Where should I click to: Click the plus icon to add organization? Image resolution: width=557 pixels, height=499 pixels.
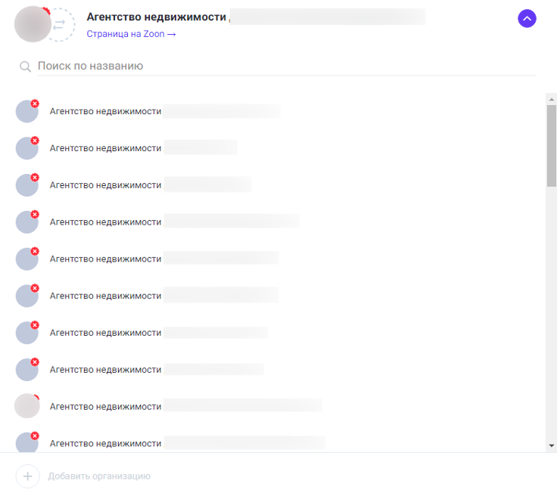pos(28,476)
